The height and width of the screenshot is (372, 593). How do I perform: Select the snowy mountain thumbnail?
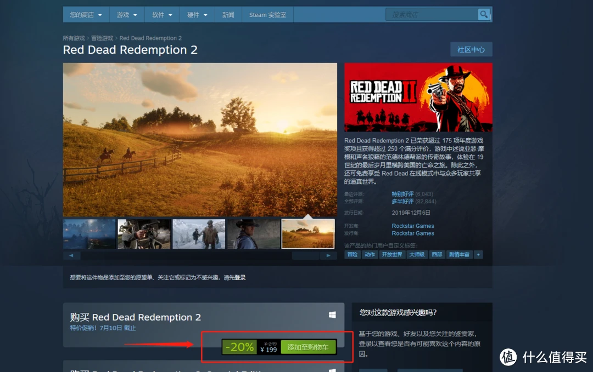click(199, 234)
